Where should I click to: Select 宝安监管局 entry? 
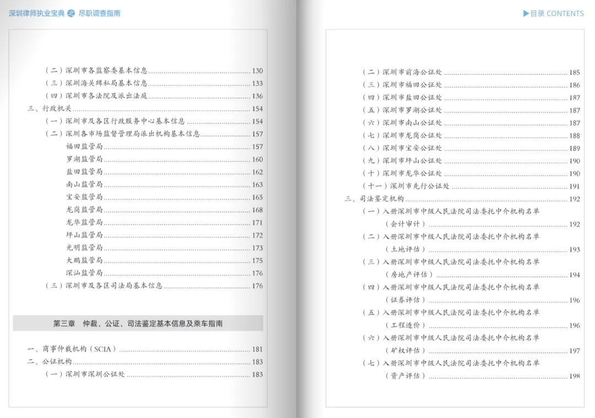point(164,197)
